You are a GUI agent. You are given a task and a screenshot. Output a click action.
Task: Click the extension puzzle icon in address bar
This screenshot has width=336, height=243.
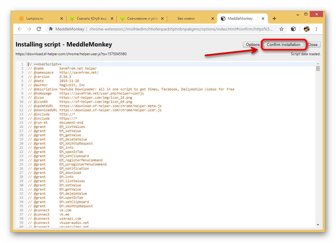pos(51,29)
